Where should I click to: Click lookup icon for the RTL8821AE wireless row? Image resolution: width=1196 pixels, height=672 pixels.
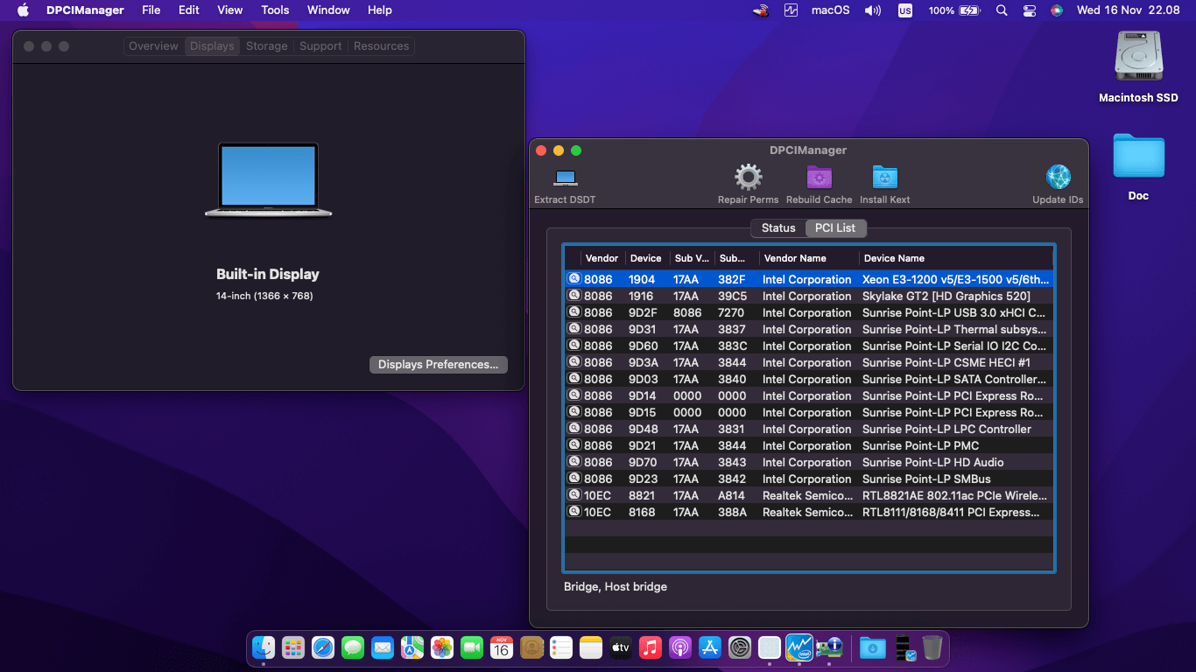573,495
